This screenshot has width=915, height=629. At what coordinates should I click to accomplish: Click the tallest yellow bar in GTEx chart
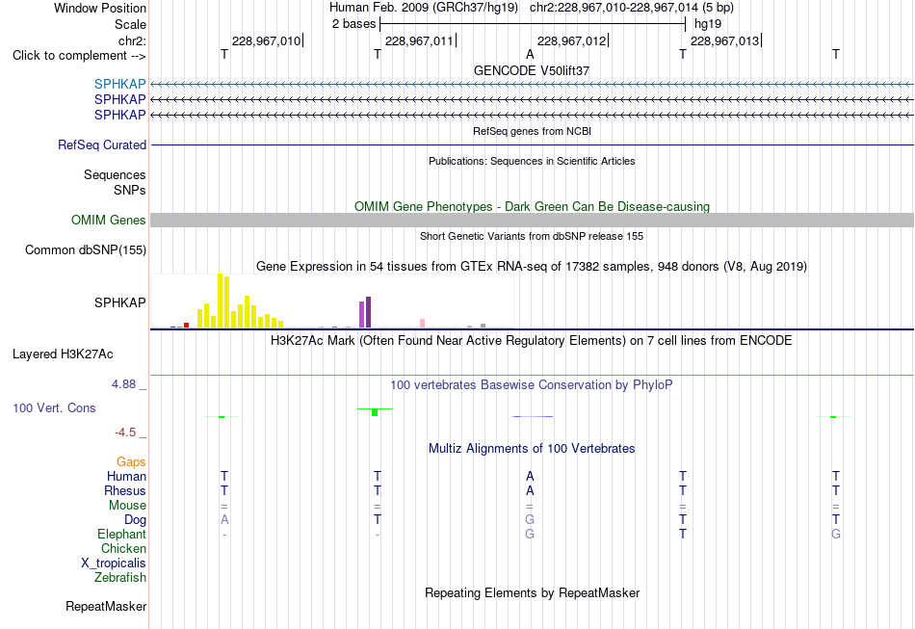click(220, 301)
